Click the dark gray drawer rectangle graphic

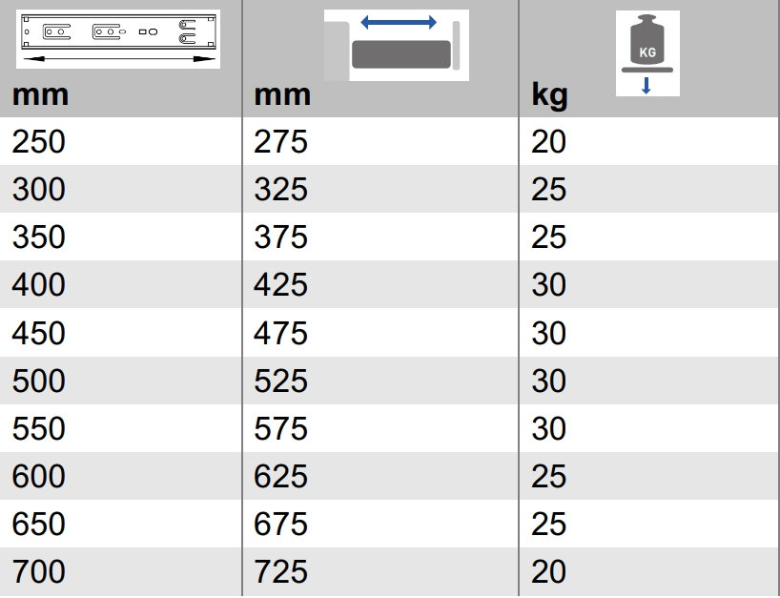click(x=401, y=54)
